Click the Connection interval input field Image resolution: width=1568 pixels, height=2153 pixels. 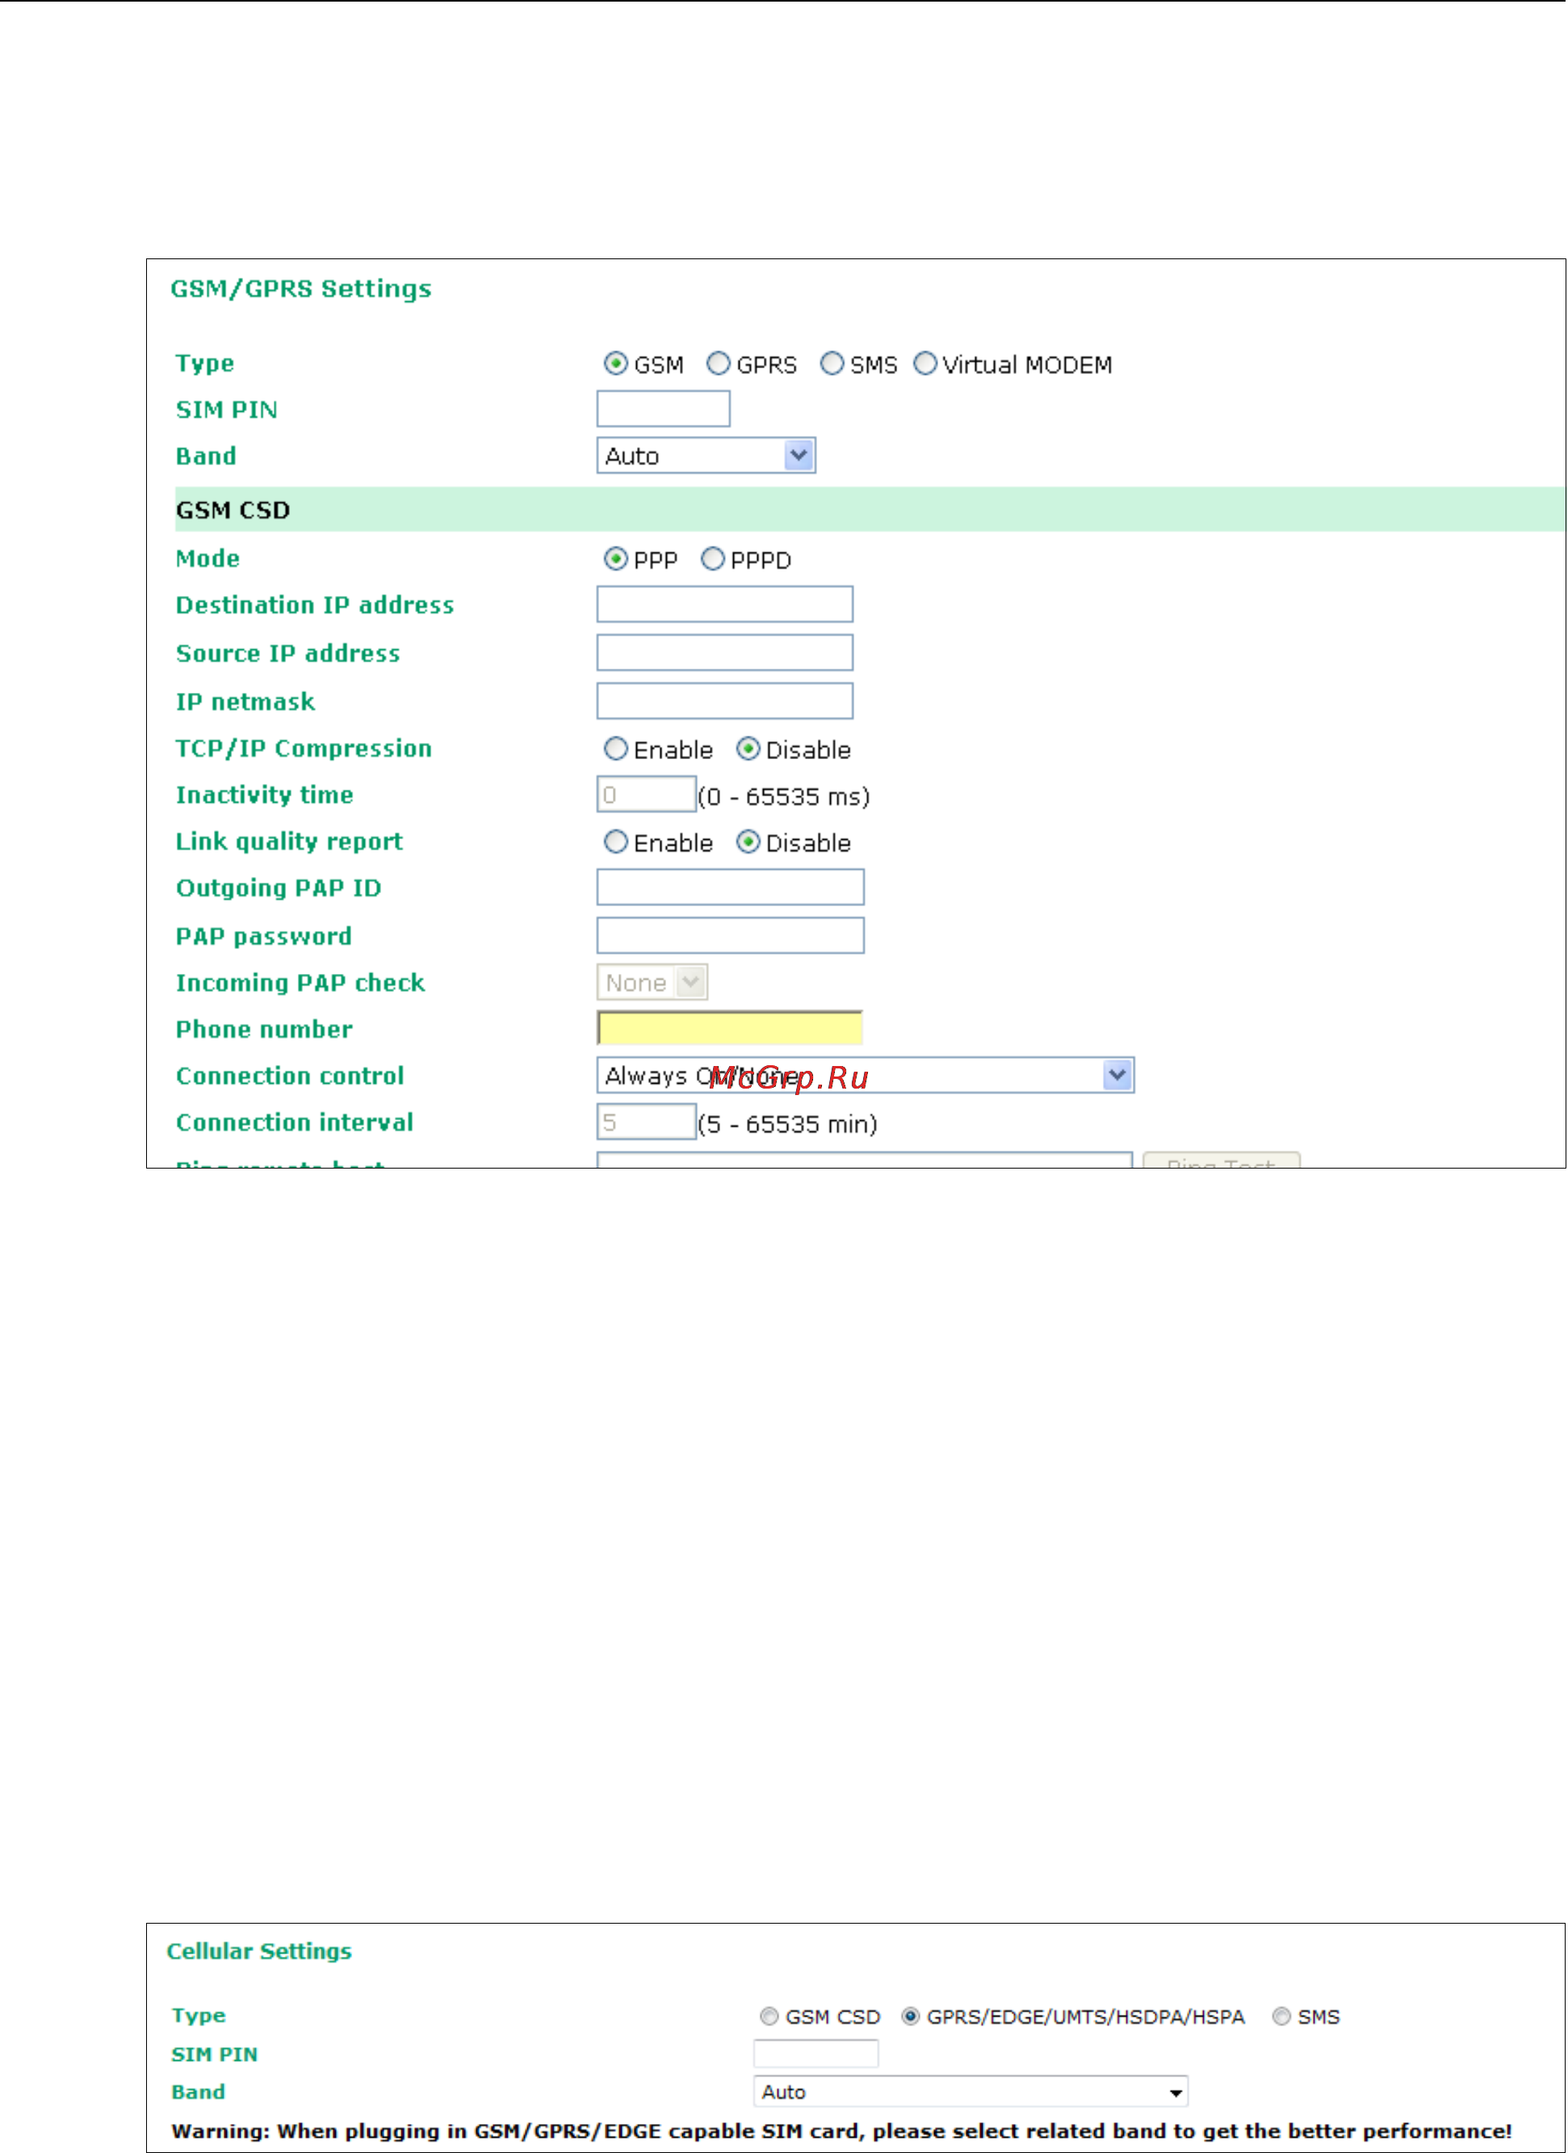click(x=647, y=1122)
